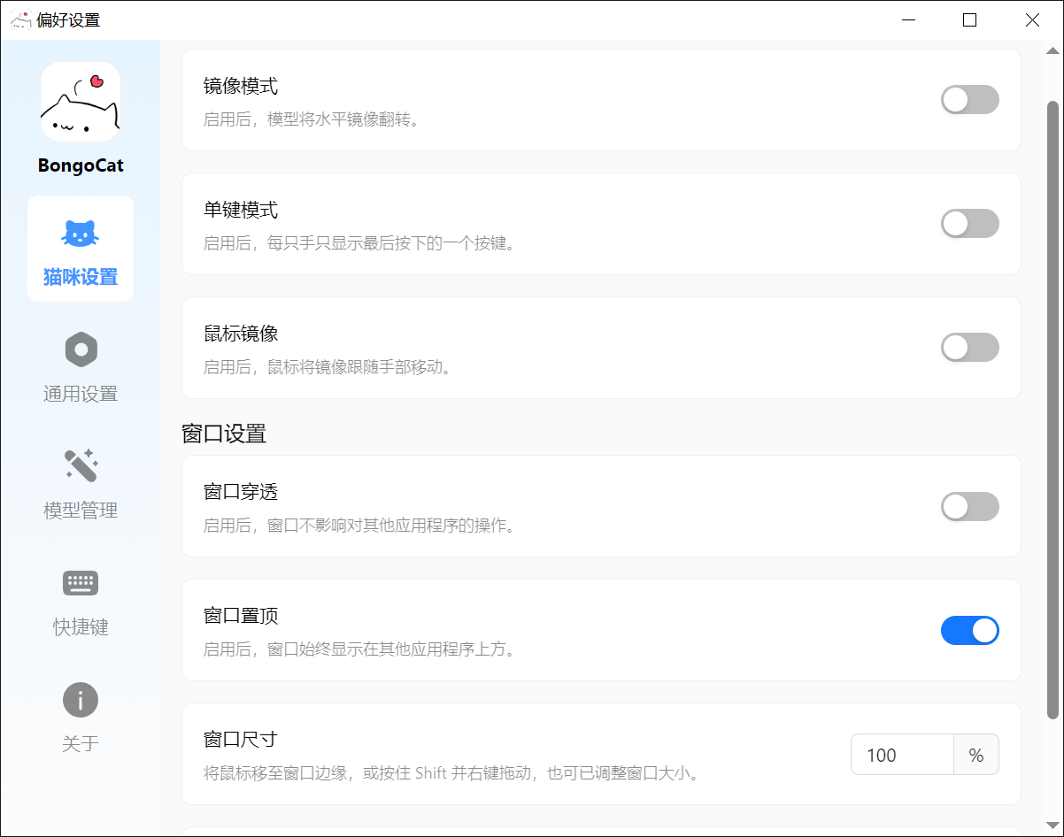Viewport: 1064px width, 837px height.
Task: Disable the 窗口置顶 switch
Action: (x=970, y=631)
